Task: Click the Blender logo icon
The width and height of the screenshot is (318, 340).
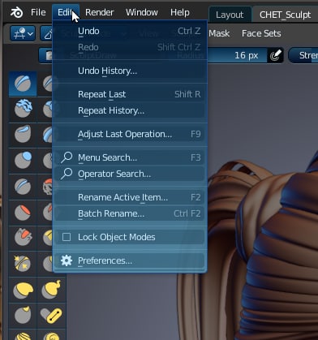Action: [16, 12]
